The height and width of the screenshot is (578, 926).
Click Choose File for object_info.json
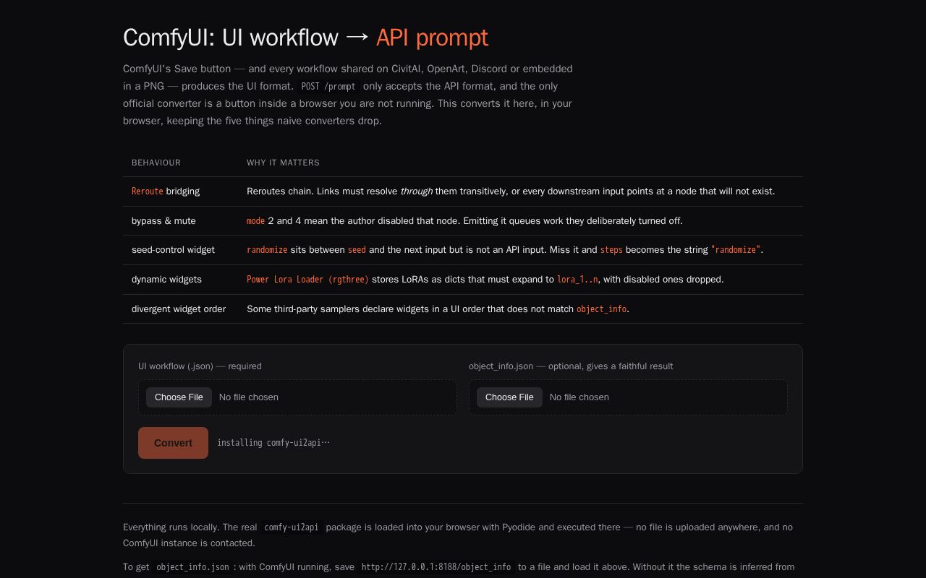coord(509,397)
